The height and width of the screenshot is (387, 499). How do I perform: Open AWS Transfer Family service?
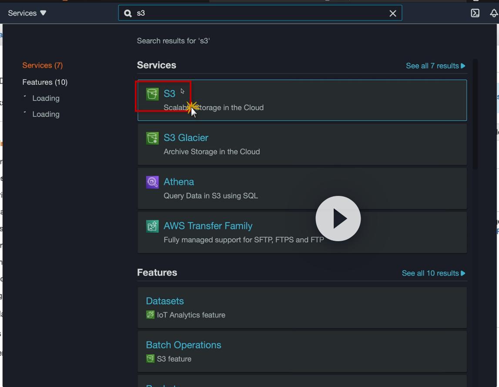208,226
